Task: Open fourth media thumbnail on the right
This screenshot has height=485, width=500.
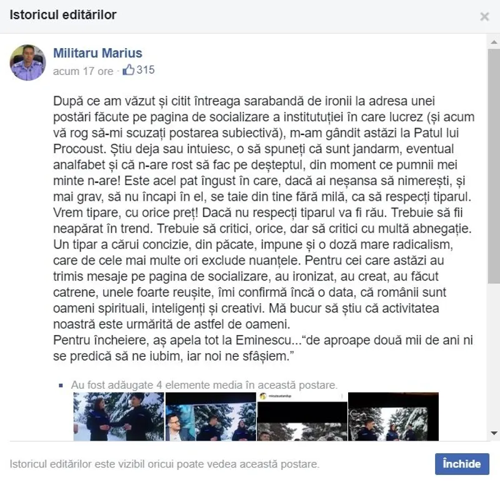Action: pos(394,417)
